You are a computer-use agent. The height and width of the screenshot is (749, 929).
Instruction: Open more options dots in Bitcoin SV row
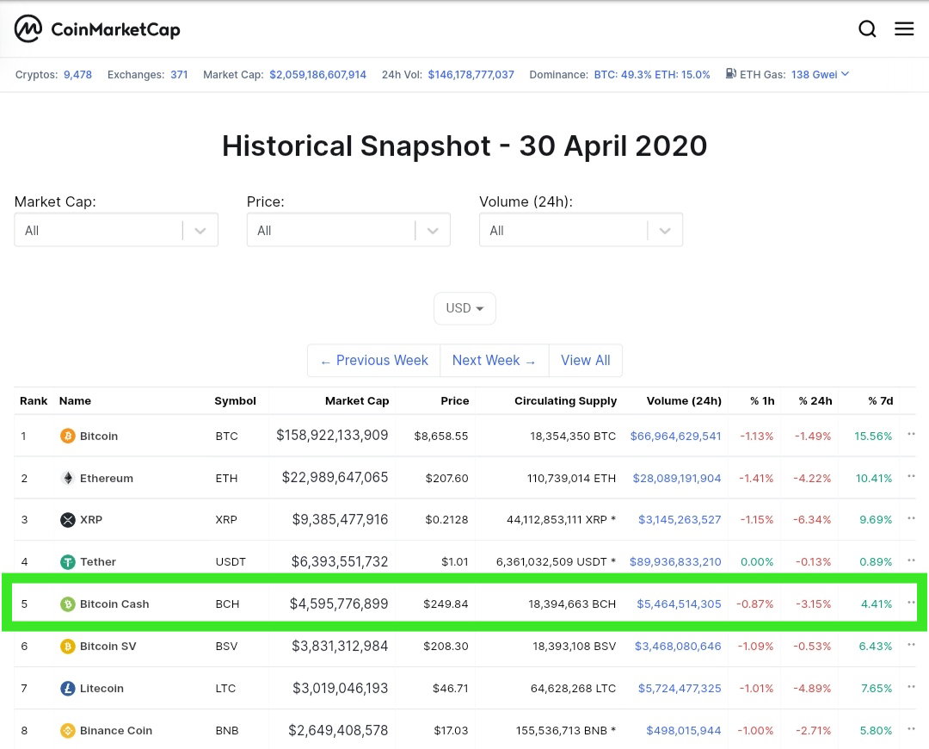click(911, 644)
